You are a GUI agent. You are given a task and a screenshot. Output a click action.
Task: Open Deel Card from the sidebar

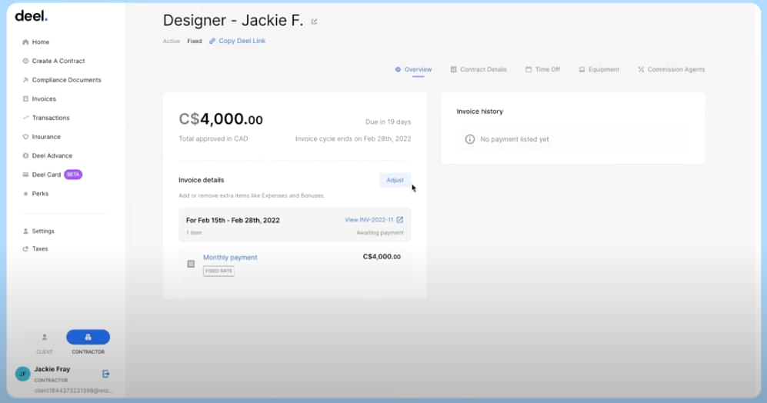click(46, 175)
